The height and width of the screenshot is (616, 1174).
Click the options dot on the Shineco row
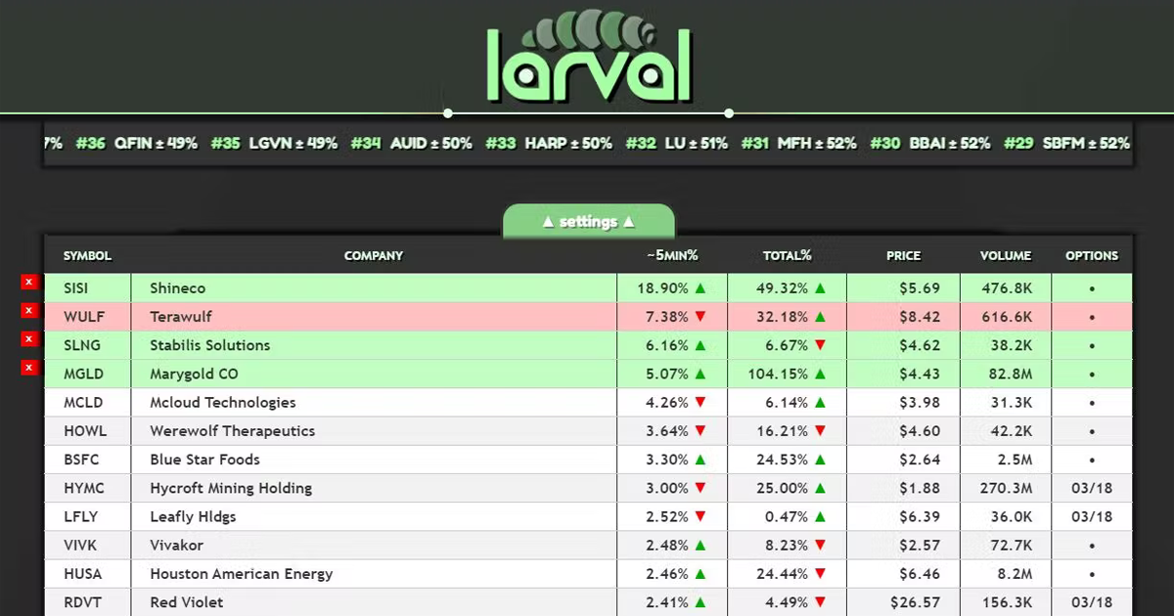1092,287
